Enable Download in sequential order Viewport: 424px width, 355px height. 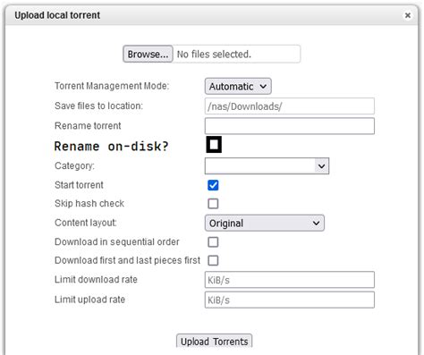[213, 242]
